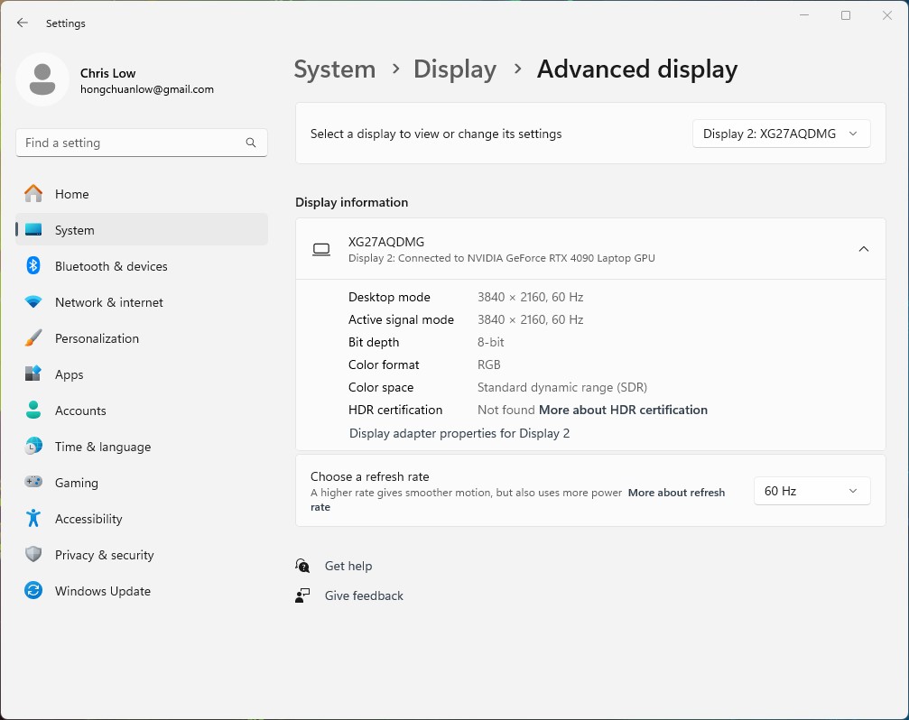Click the Bluetooth & devices icon
Screen dimensions: 909x720
click(x=33, y=266)
